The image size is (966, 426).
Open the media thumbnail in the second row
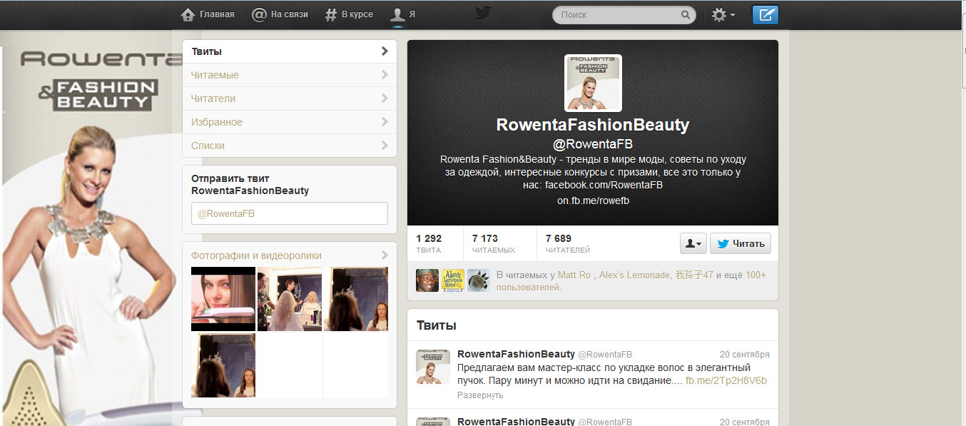(x=223, y=365)
